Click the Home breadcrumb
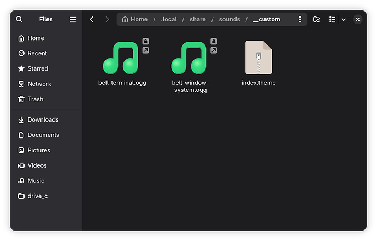Screen dimensions: 377x241 coord(134,19)
